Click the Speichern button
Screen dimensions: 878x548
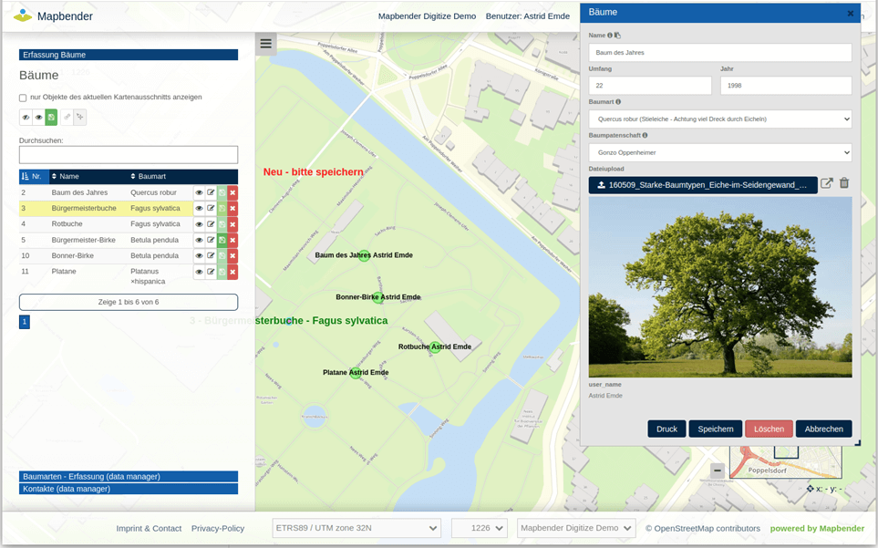[715, 429]
